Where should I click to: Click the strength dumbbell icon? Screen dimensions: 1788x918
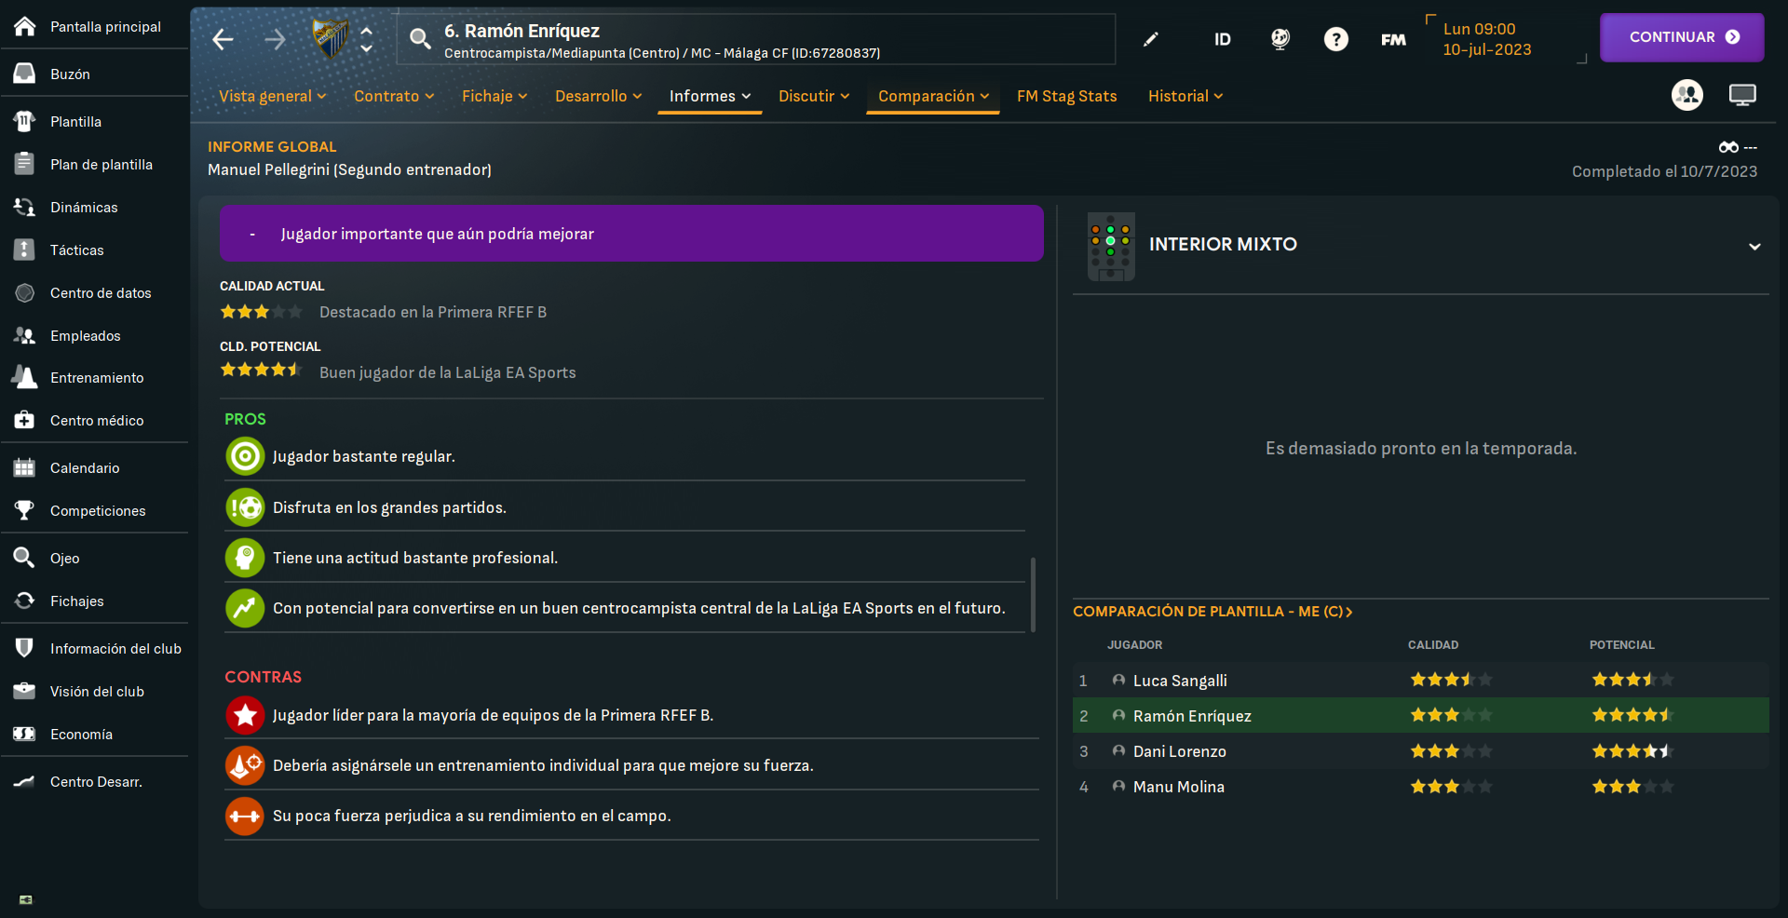tap(245, 816)
